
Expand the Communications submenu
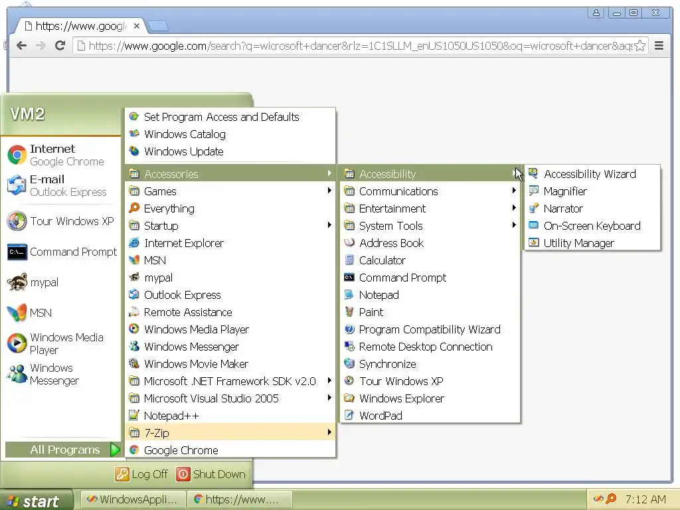(x=430, y=191)
